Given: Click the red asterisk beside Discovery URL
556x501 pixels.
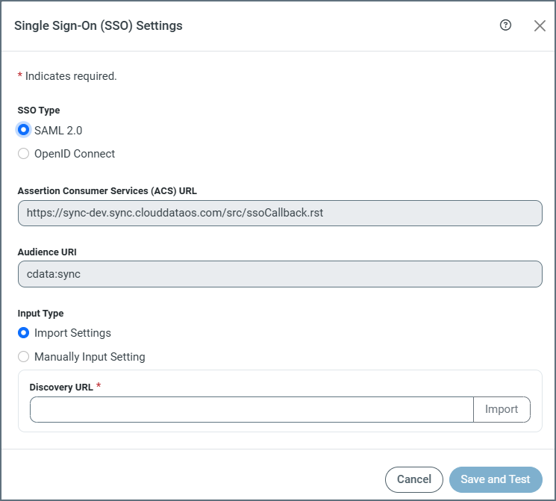Looking at the screenshot, I should (99, 385).
